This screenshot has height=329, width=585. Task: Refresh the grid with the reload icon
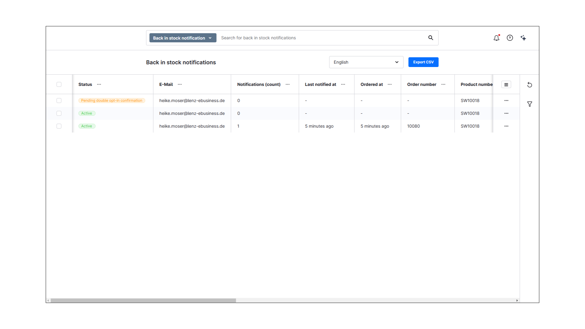(530, 85)
